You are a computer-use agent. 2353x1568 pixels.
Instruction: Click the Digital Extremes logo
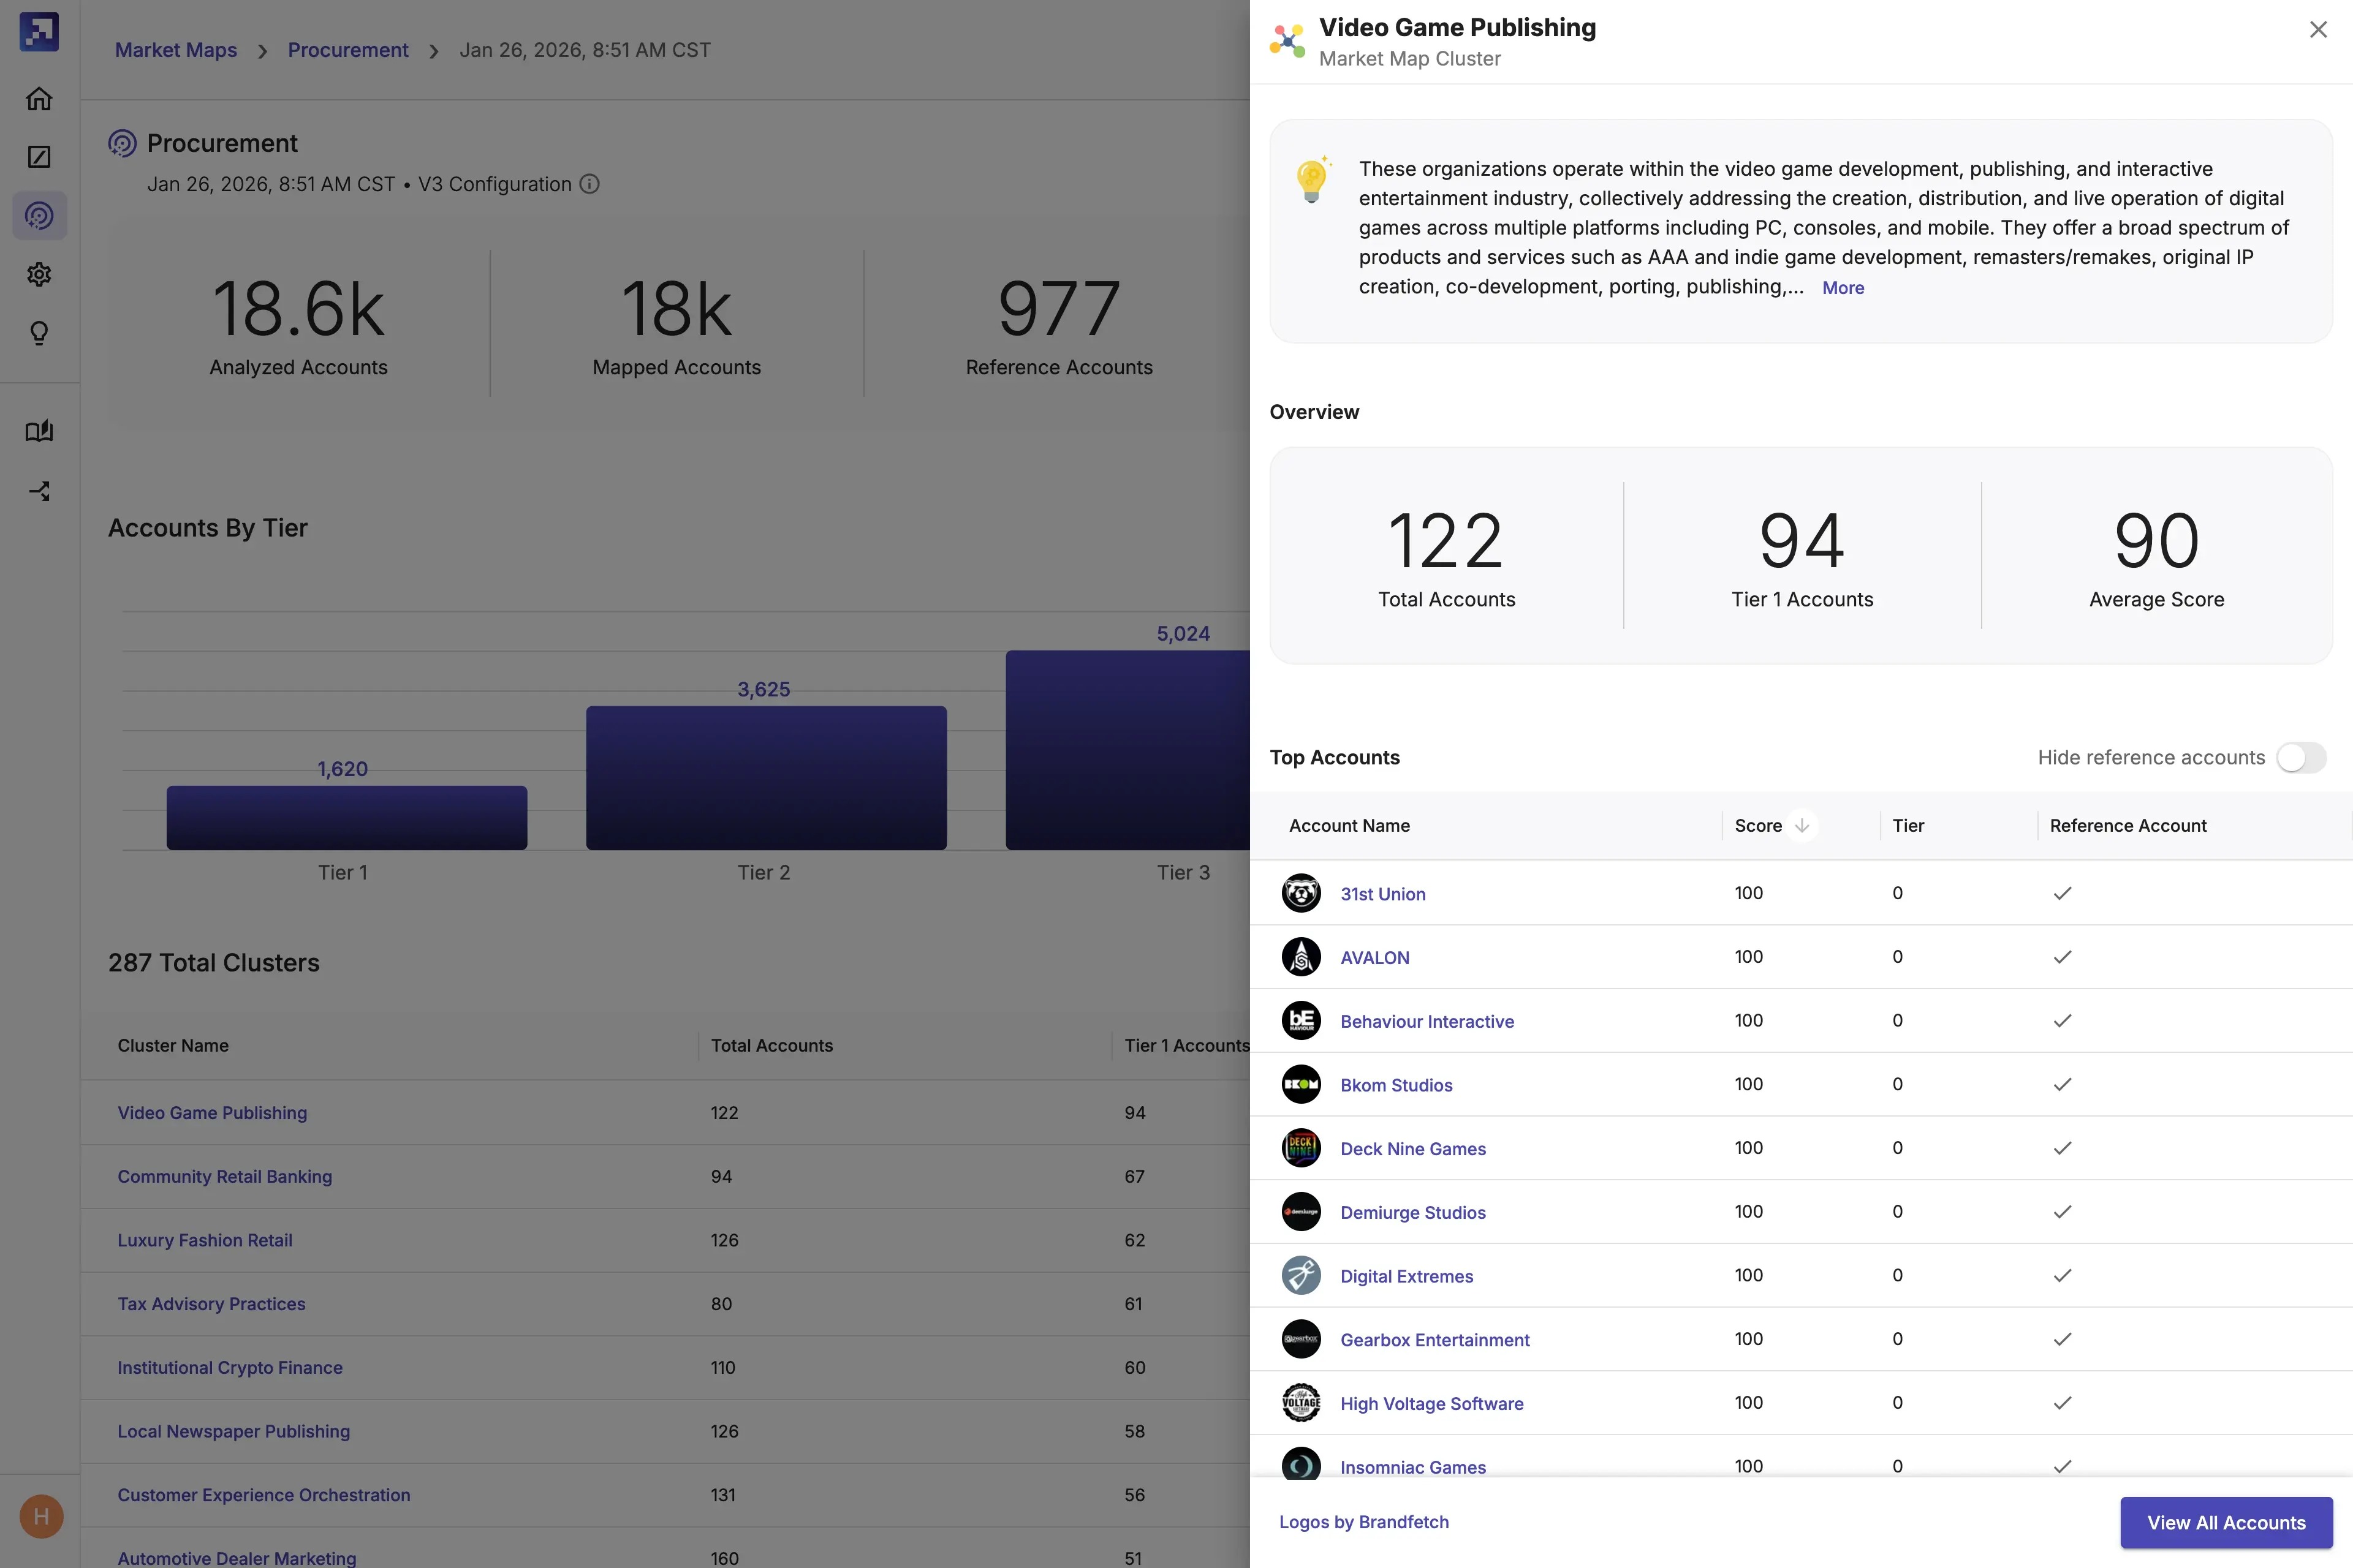1302,1276
